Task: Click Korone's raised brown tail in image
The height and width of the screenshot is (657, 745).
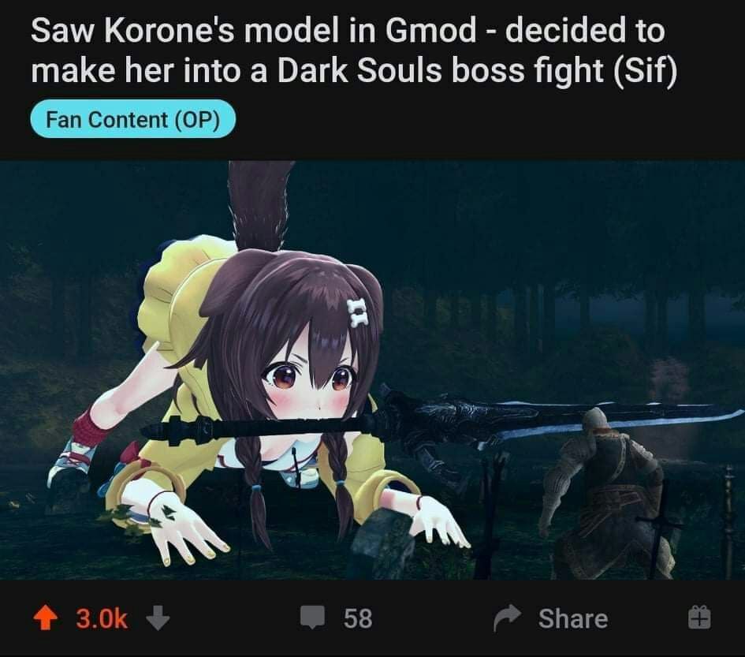Action: pos(260,204)
